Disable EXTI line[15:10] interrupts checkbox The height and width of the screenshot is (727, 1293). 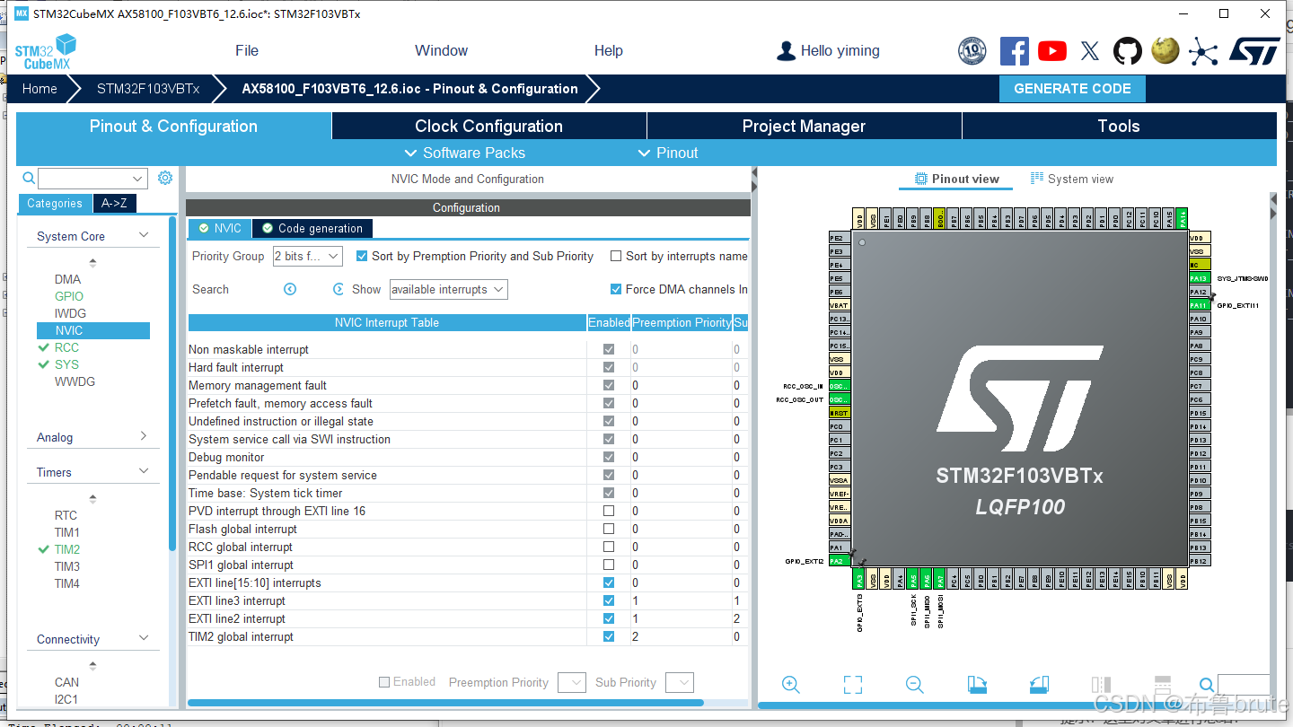click(x=609, y=582)
